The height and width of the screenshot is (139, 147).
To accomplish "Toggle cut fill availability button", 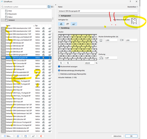I will (74, 24).
